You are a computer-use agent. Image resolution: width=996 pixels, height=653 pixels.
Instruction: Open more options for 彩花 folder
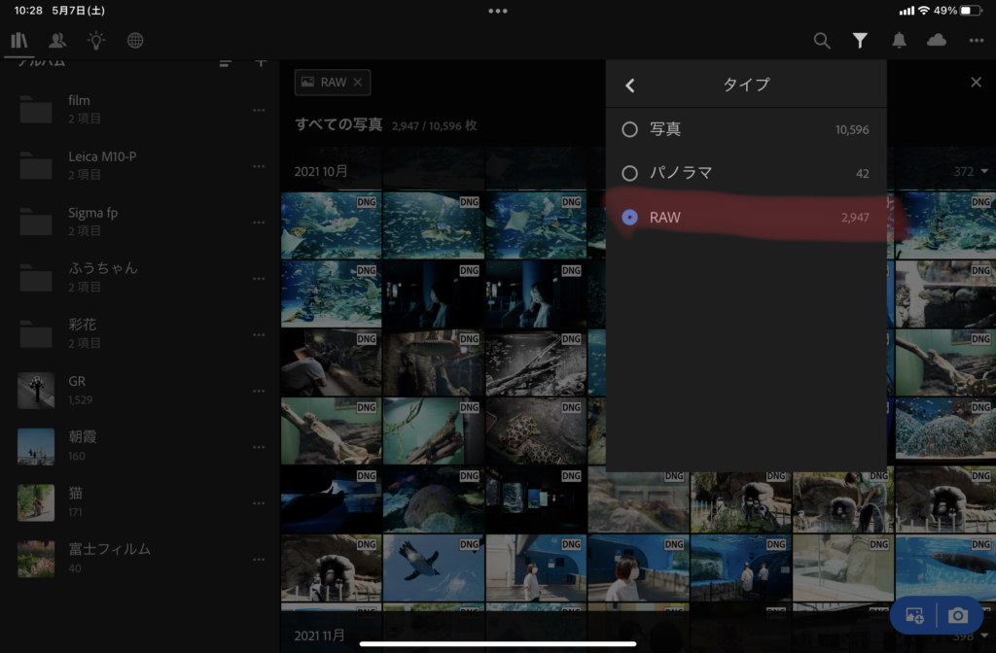coord(259,334)
